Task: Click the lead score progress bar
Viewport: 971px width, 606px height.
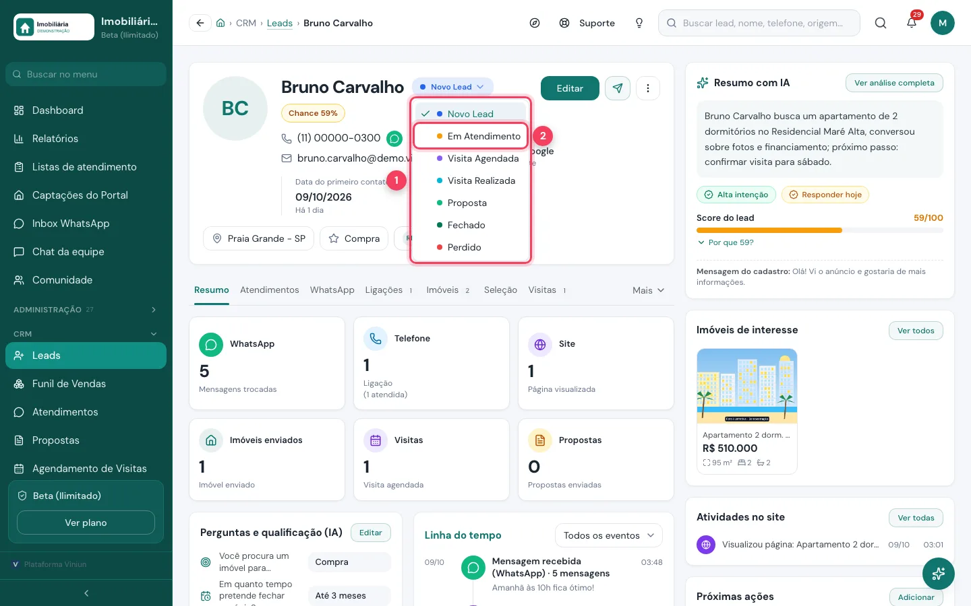Action: [x=820, y=230]
